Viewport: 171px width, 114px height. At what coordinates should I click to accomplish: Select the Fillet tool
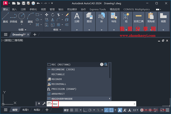58,20
